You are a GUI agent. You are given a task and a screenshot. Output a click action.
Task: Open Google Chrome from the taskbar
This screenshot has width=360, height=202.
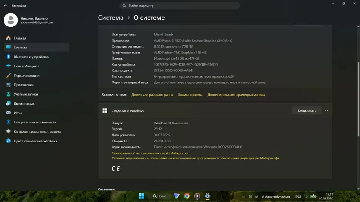click(187, 196)
